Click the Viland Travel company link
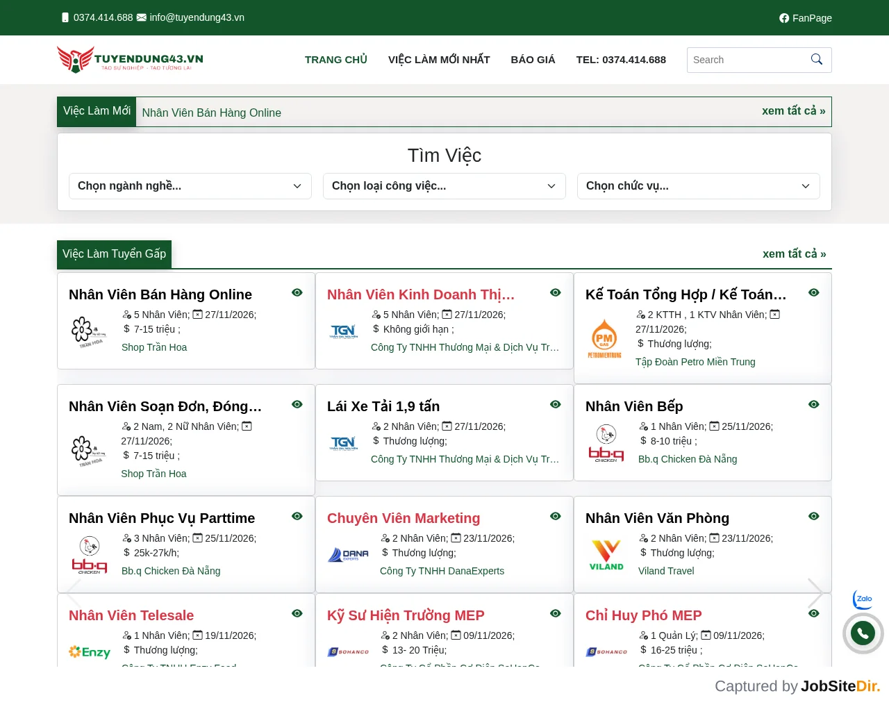 click(x=666, y=571)
